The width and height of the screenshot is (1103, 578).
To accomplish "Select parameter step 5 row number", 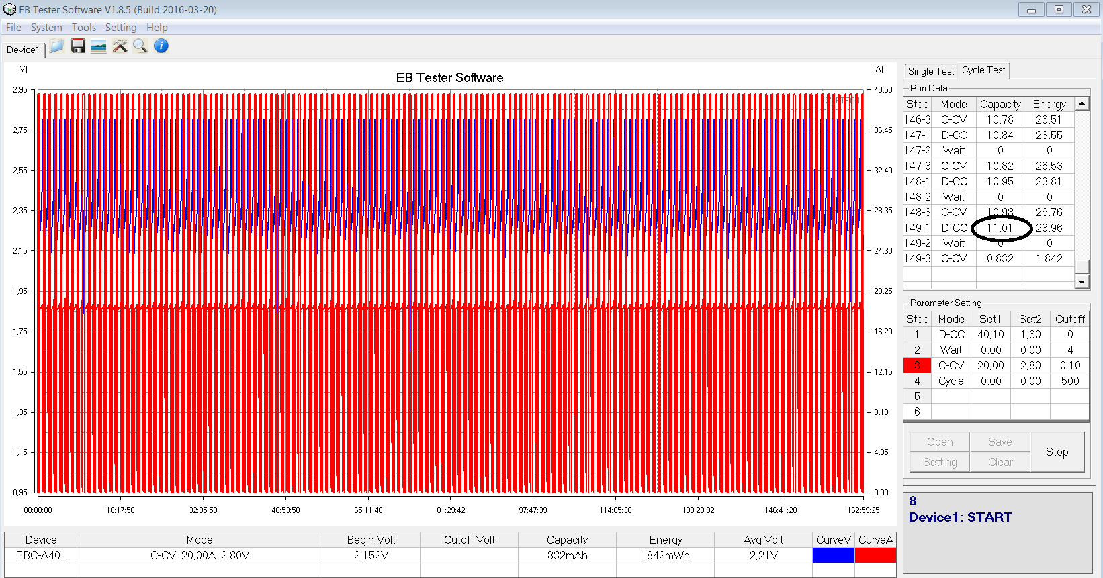I will point(917,396).
